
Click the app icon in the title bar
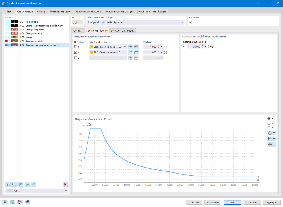click(3, 3)
